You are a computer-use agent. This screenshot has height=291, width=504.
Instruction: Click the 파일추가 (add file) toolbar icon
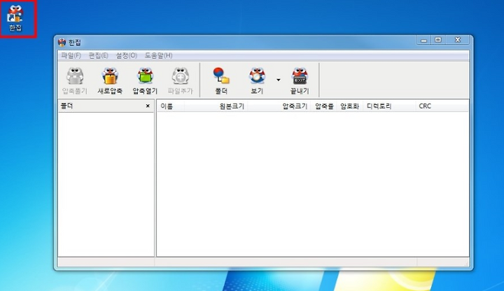[x=181, y=80]
